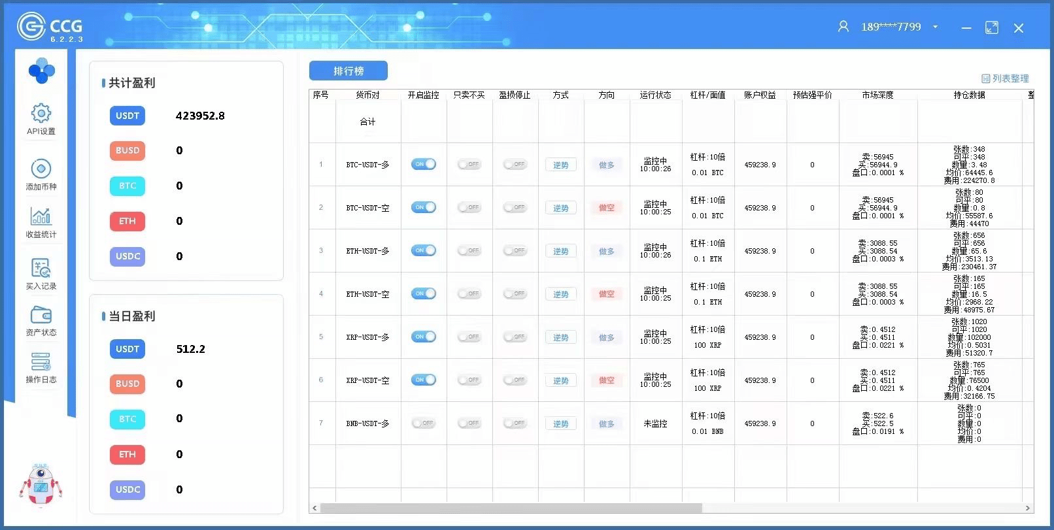
Task: Expand account dropdown arrow next to 189****7799
Action: (x=936, y=27)
